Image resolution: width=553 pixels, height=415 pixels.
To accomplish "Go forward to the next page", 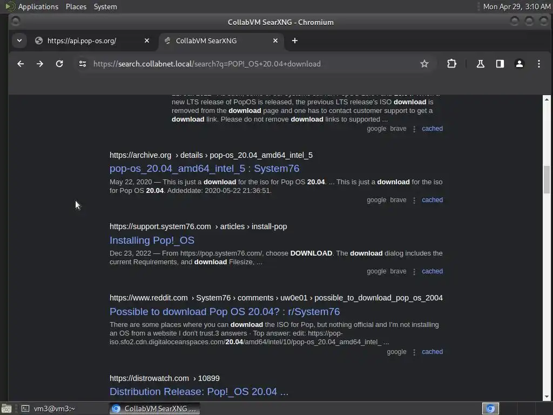I will tap(40, 64).
